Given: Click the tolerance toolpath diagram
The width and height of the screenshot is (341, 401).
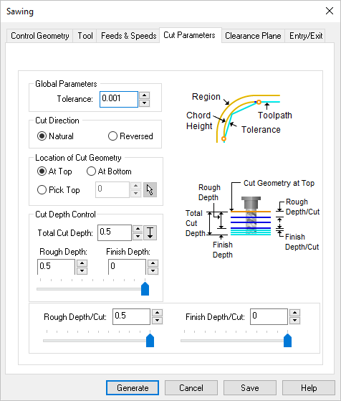Looking at the screenshot, I should pyautogui.click(x=239, y=118).
